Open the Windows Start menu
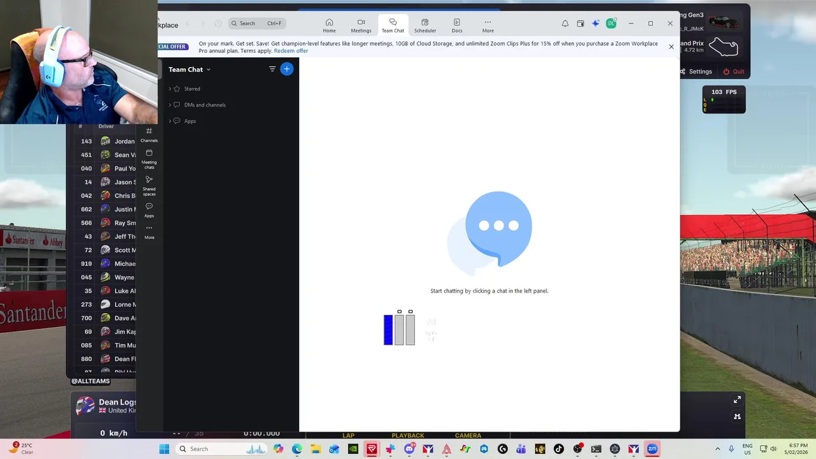 (x=164, y=449)
